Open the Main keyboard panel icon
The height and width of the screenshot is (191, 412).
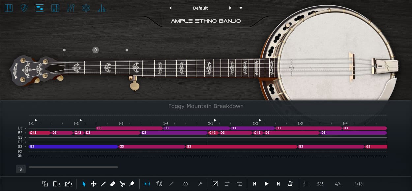click(x=9, y=8)
